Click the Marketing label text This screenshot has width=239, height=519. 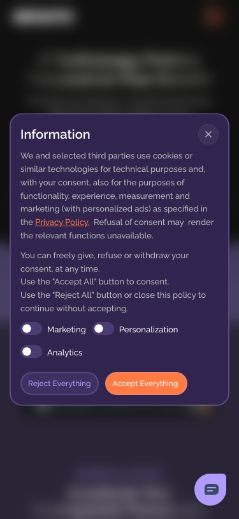(x=66, y=329)
